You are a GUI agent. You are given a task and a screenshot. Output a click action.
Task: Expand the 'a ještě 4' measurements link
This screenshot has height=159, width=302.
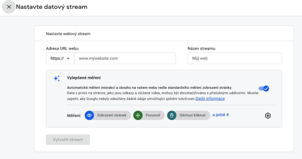point(221,115)
